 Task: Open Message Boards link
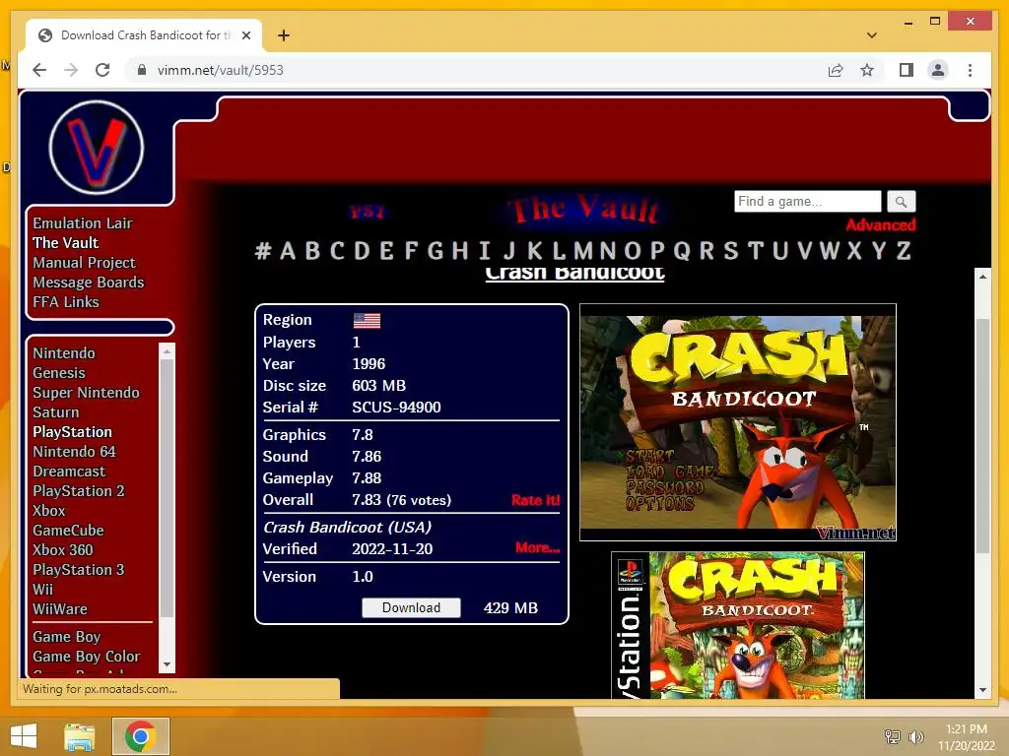(x=88, y=283)
